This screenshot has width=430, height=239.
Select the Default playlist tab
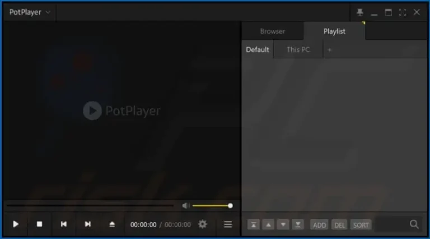(258, 50)
